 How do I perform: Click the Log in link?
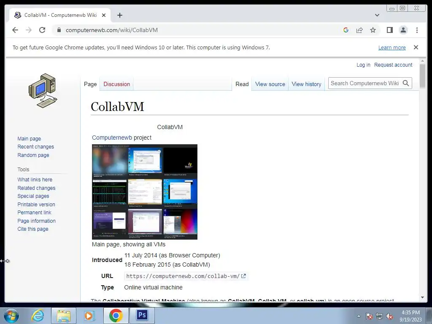tap(363, 65)
